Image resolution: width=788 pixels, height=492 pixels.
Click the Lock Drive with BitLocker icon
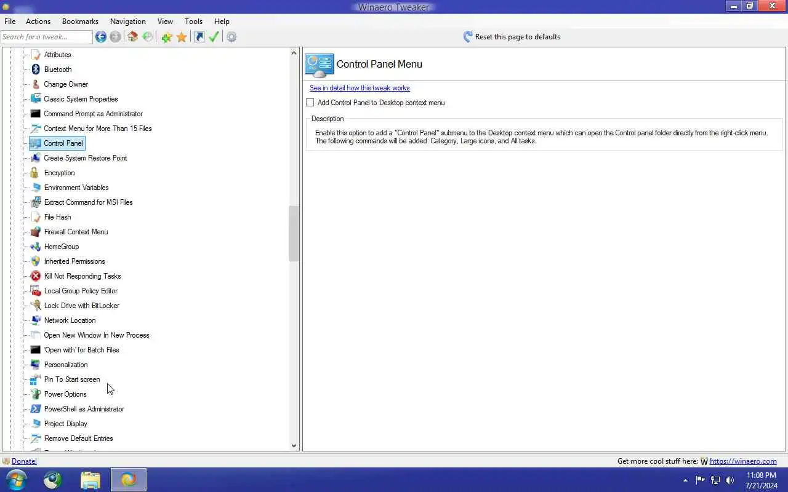click(36, 306)
